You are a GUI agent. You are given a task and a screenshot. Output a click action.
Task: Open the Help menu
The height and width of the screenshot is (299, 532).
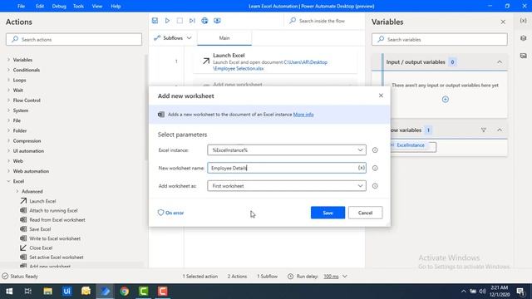pos(116,6)
